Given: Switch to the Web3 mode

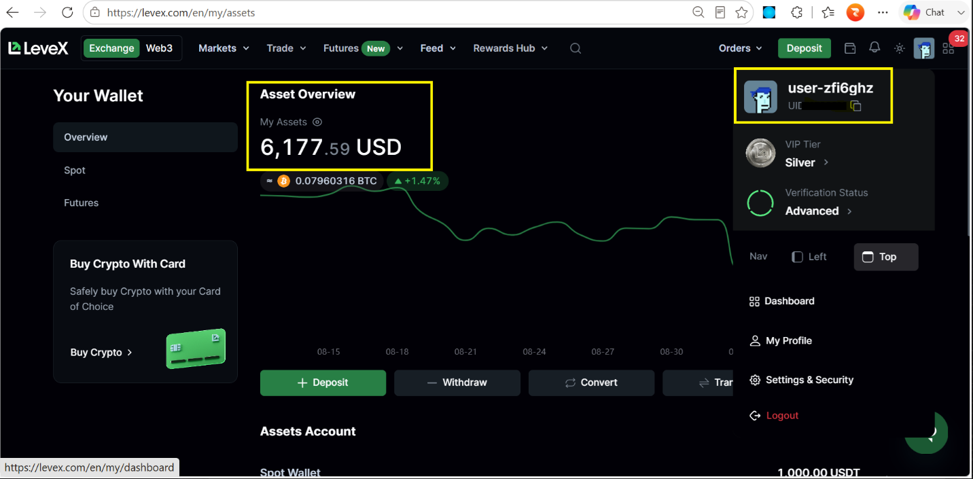Looking at the screenshot, I should [x=160, y=48].
